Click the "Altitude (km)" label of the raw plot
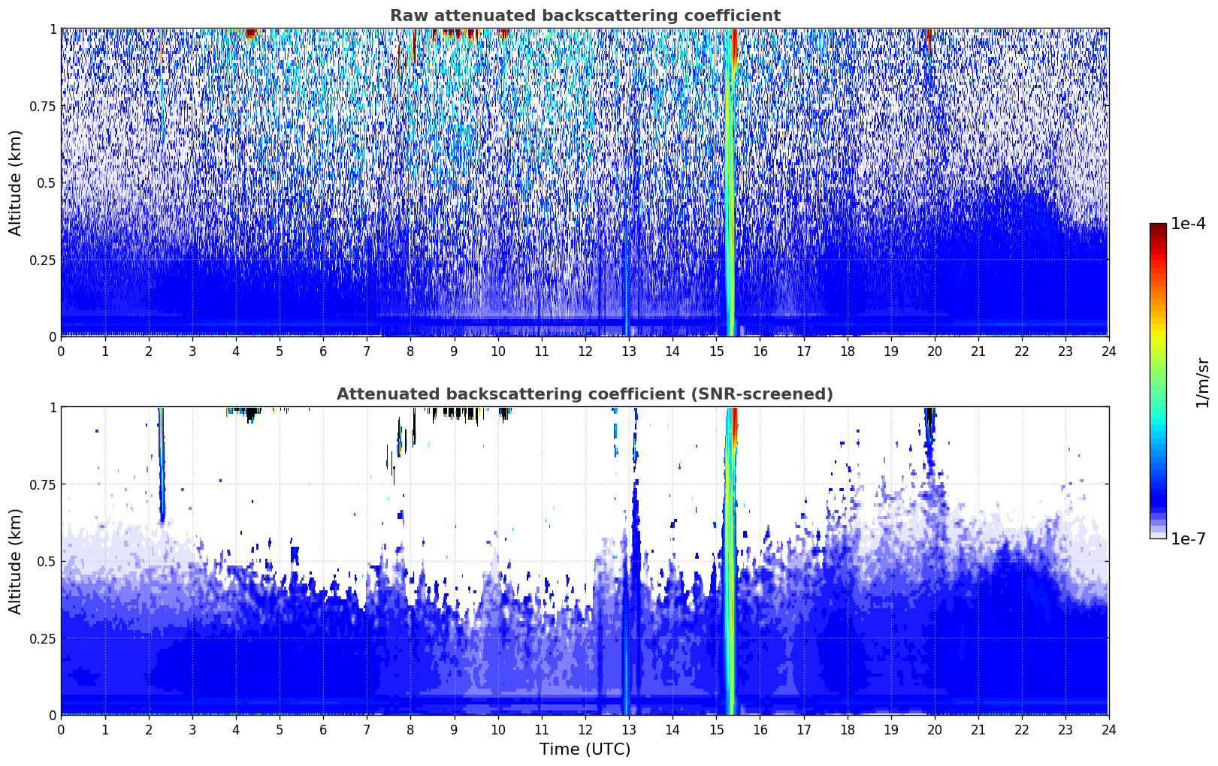Viewport: 1218px width, 766px height. pos(16,182)
